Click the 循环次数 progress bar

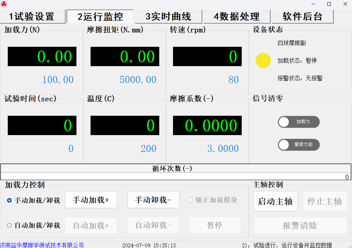175,177
